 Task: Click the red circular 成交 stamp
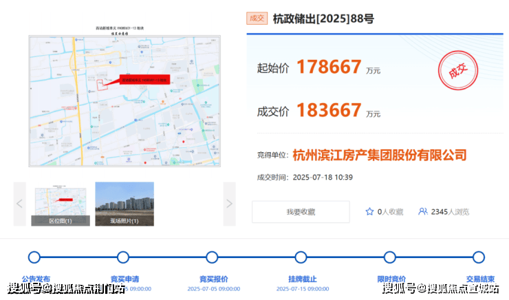(457, 72)
